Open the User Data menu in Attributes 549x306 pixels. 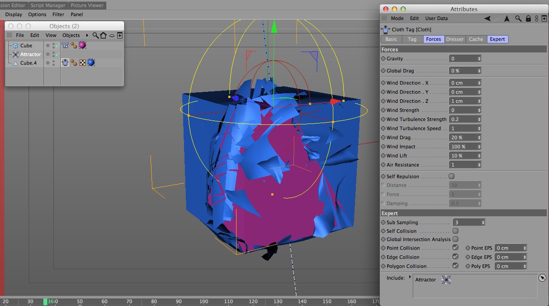point(436,18)
